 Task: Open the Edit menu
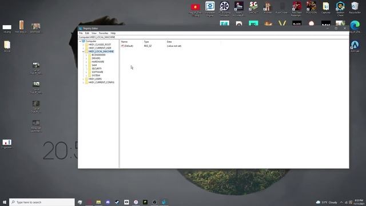(87, 33)
